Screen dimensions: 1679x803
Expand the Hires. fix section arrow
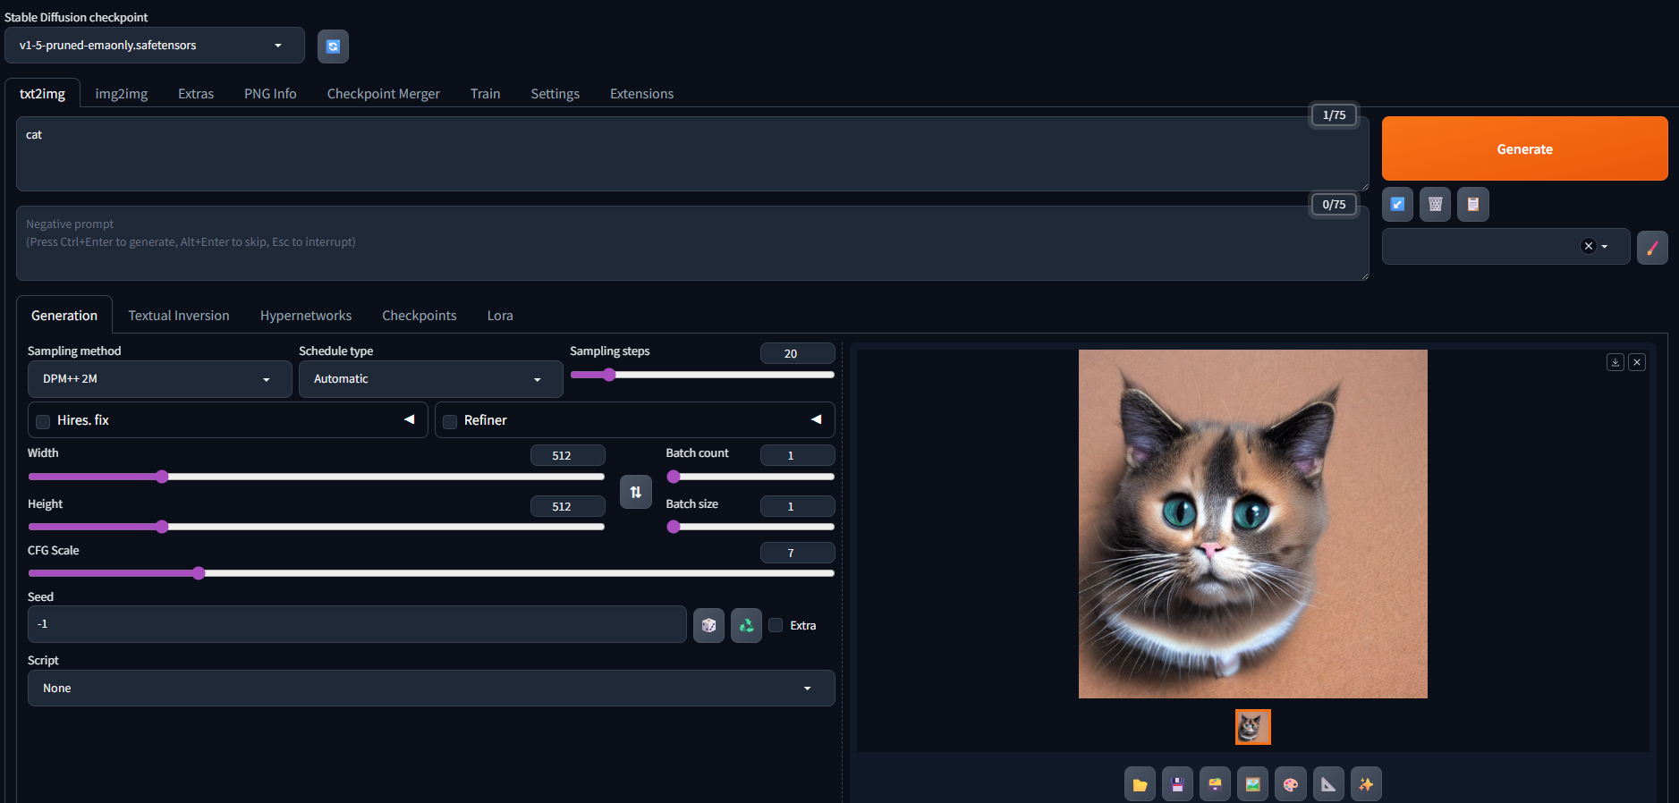(410, 419)
